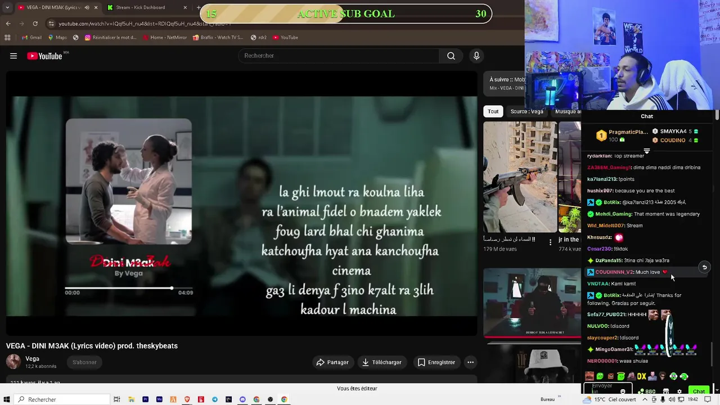Viewport: 720px width, 405px height.
Task: Click the chat undo/return arrow icon
Action: pyautogui.click(x=704, y=268)
